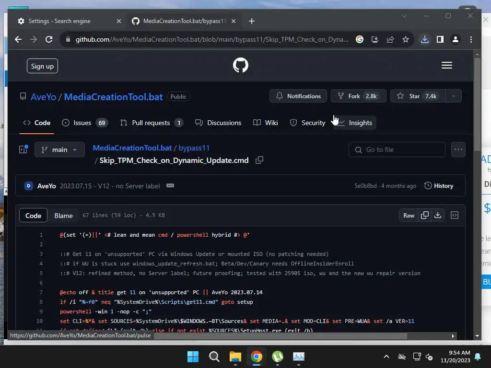Switch to Settings - Search engine tab
Image resolution: width=491 pixels, height=368 pixels.
coord(59,21)
